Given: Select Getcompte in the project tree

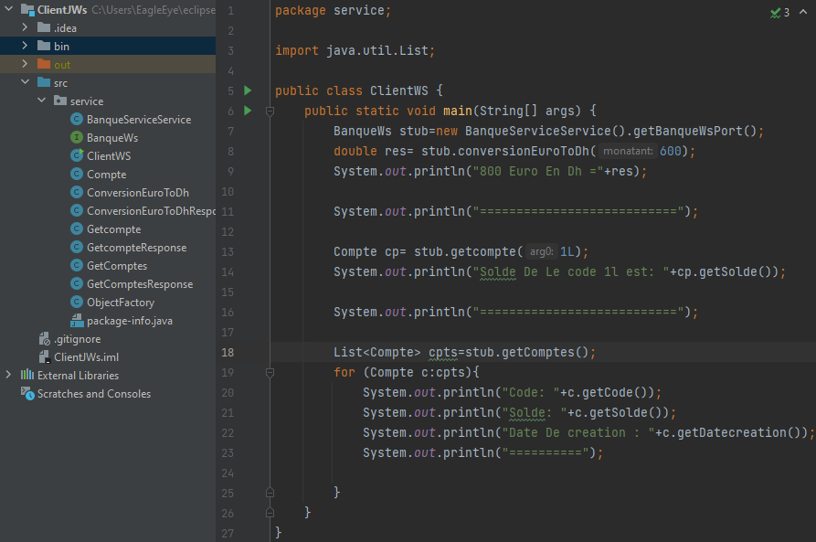Looking at the screenshot, I should [113, 229].
